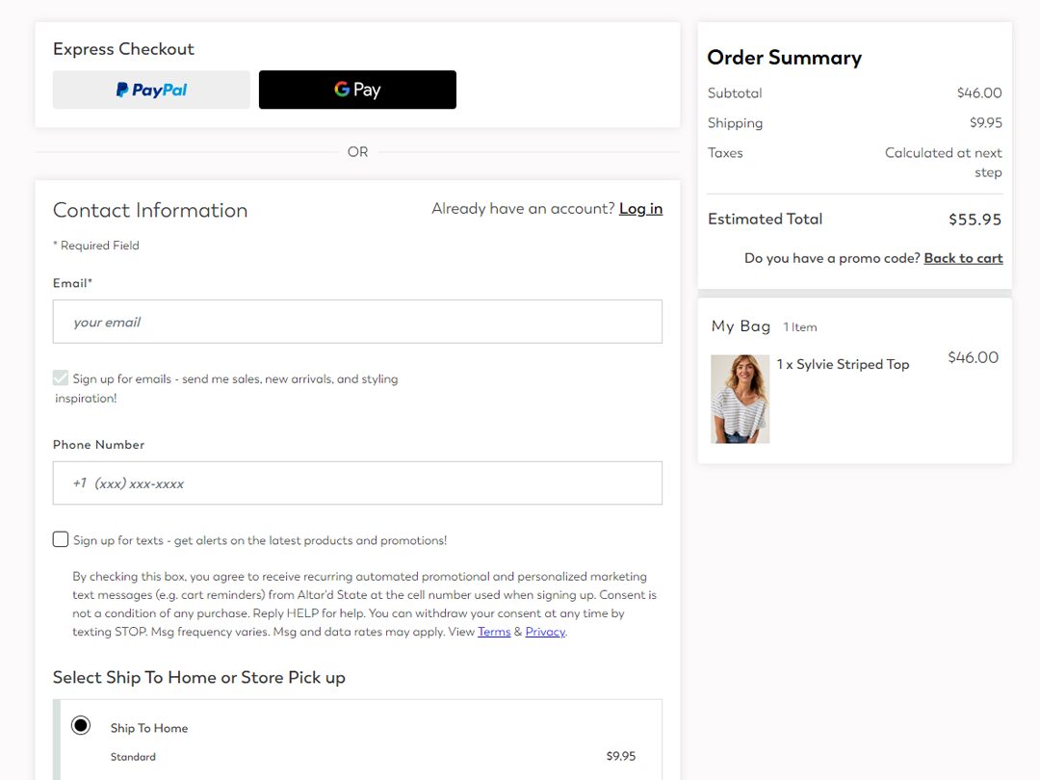The width and height of the screenshot is (1040, 780).
Task: Click the Estimated Total amount $55.95
Action: click(x=975, y=220)
